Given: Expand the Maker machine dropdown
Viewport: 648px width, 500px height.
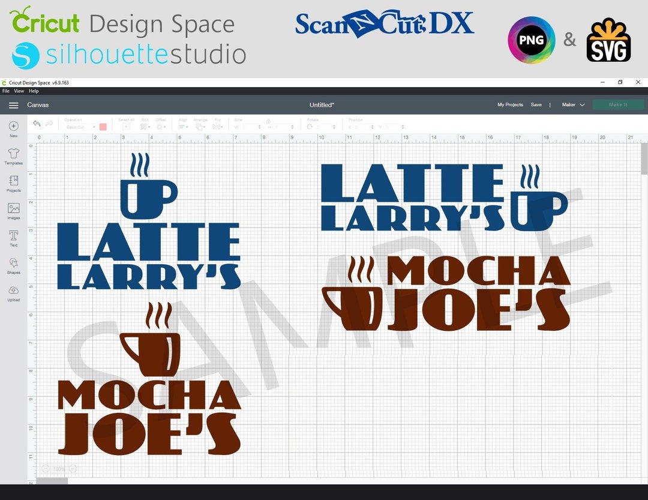Looking at the screenshot, I should click(x=573, y=104).
